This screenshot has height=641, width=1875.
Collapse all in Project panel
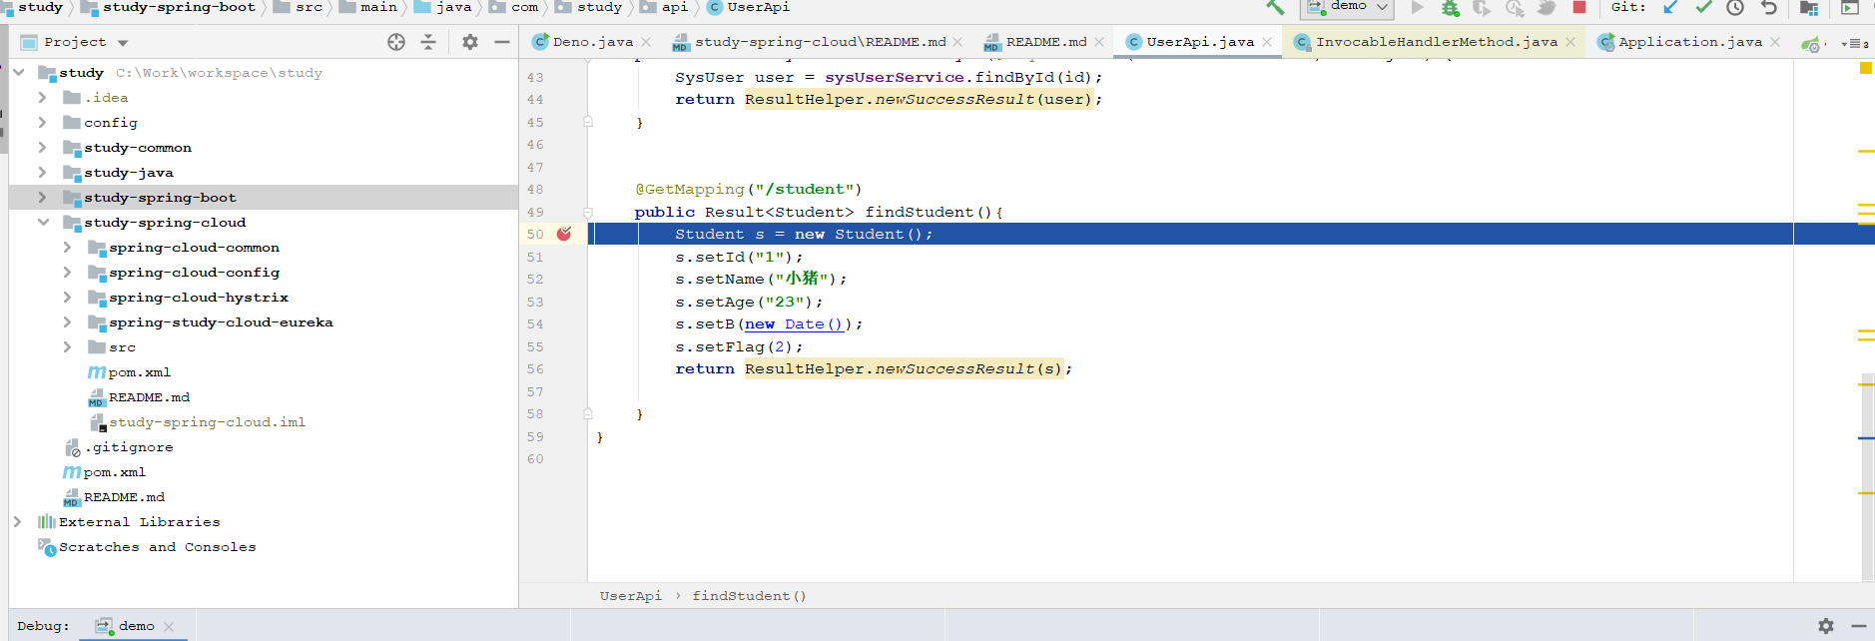(428, 42)
